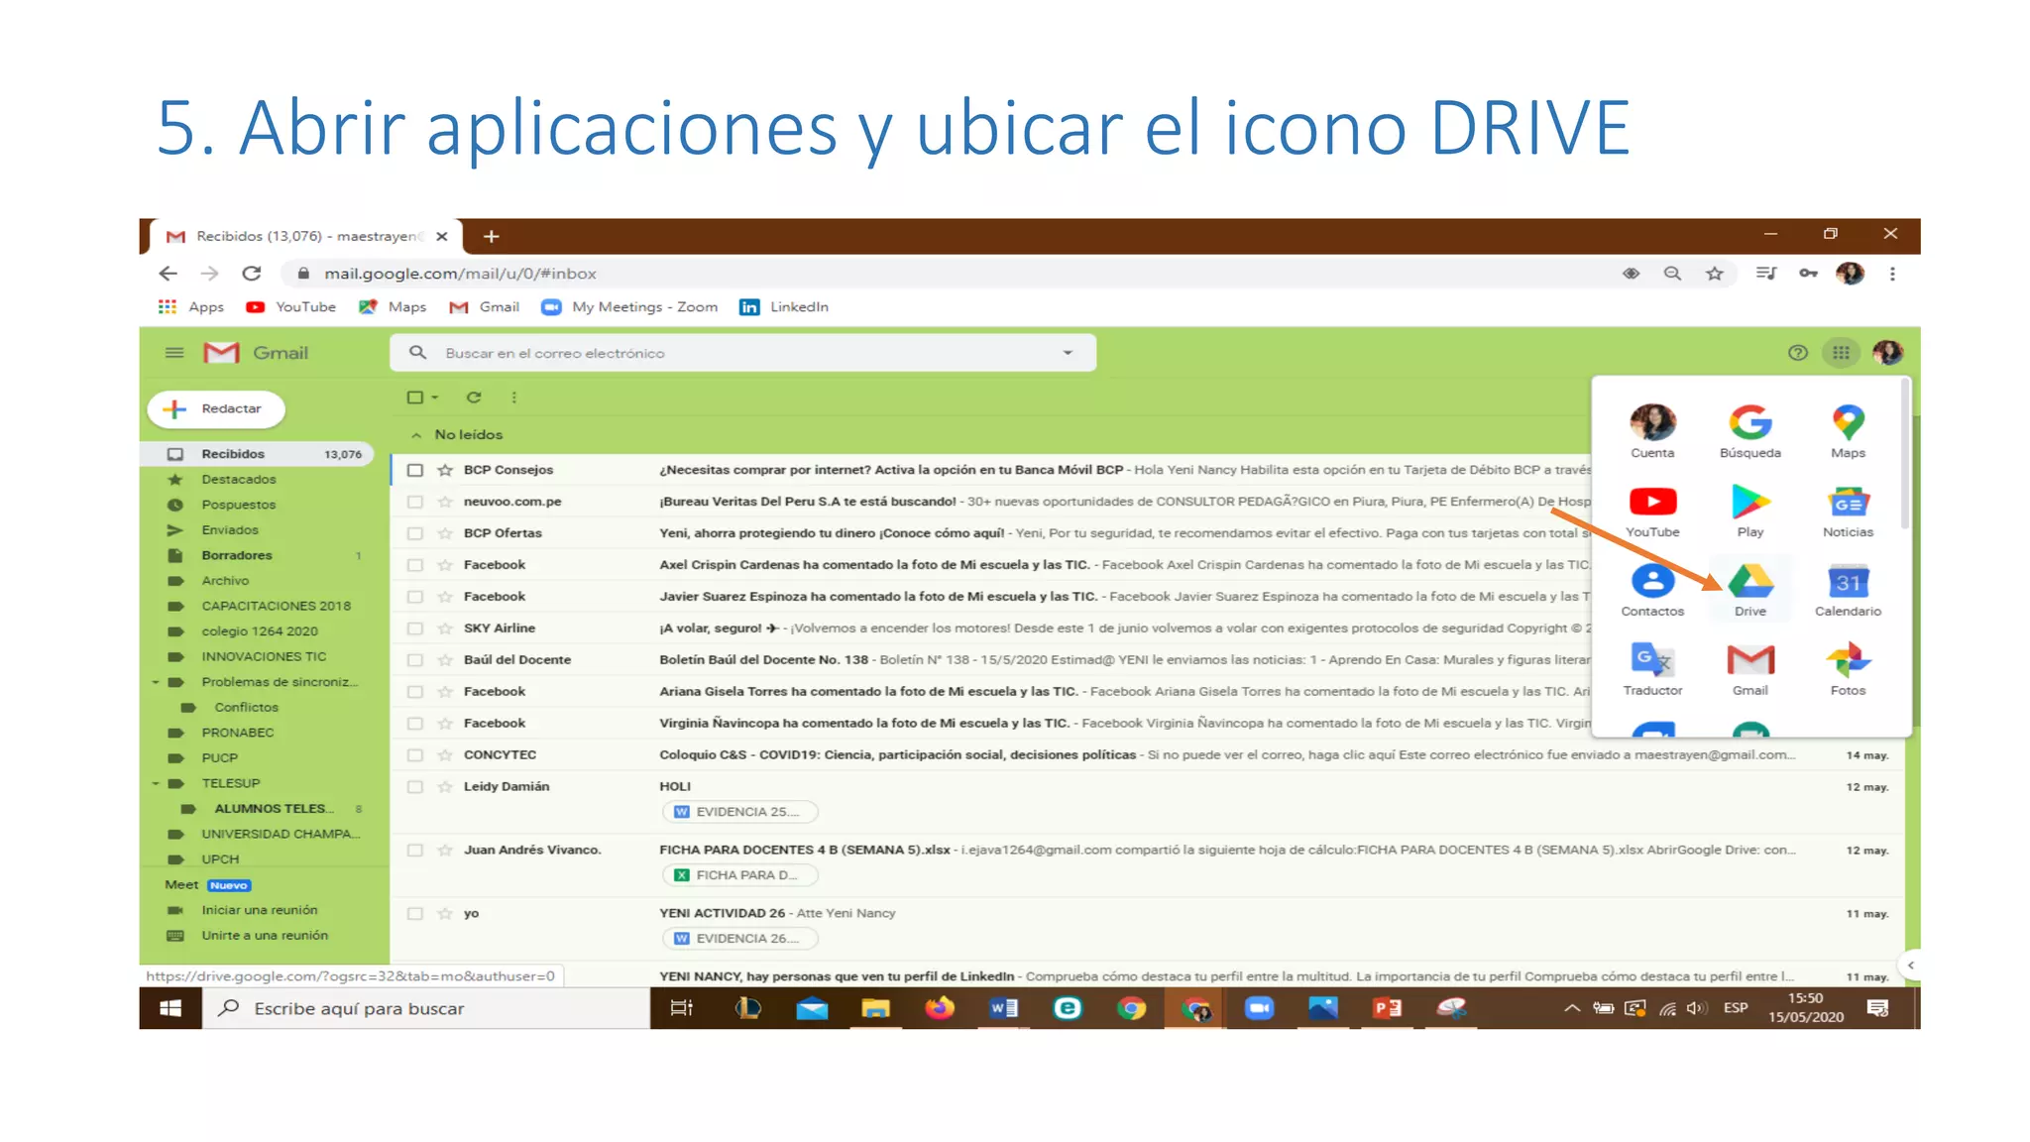
Task: Open the Gmail help question icon
Action: [1797, 353]
